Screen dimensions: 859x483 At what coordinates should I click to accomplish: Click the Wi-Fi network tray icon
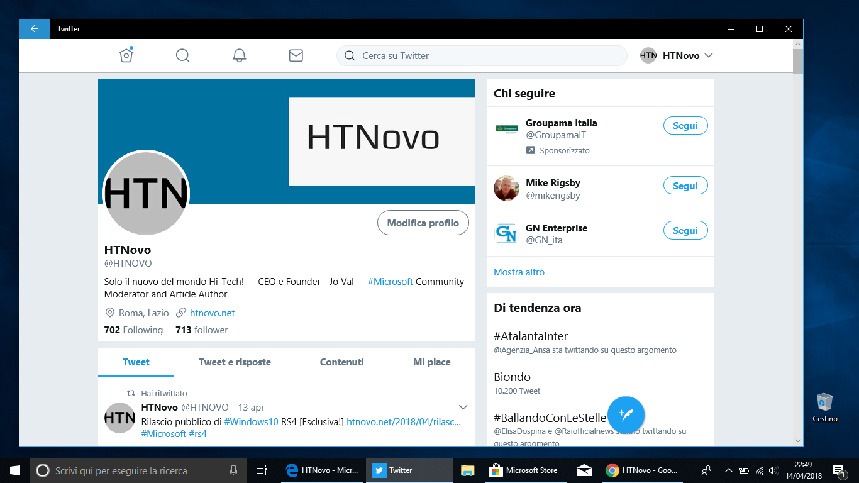pos(760,470)
